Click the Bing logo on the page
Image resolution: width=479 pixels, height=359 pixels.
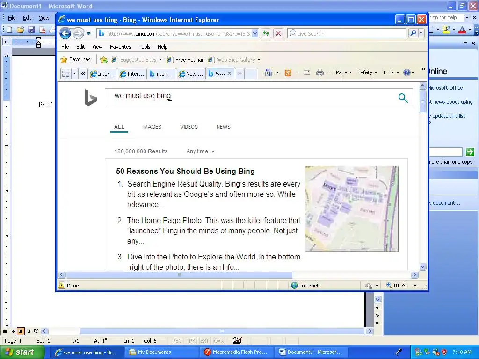pyautogui.click(x=91, y=98)
